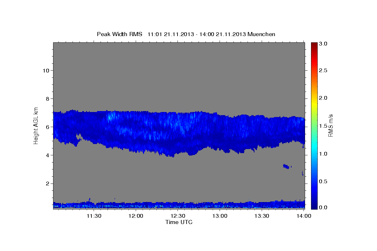This screenshot has height=251, width=377.
Task: Click the height tick label 6
Action: (x=47, y=127)
